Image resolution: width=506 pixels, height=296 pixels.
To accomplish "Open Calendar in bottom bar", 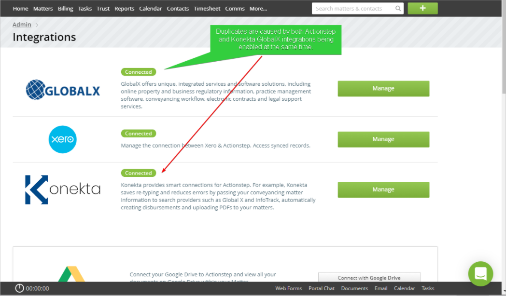I will point(404,288).
